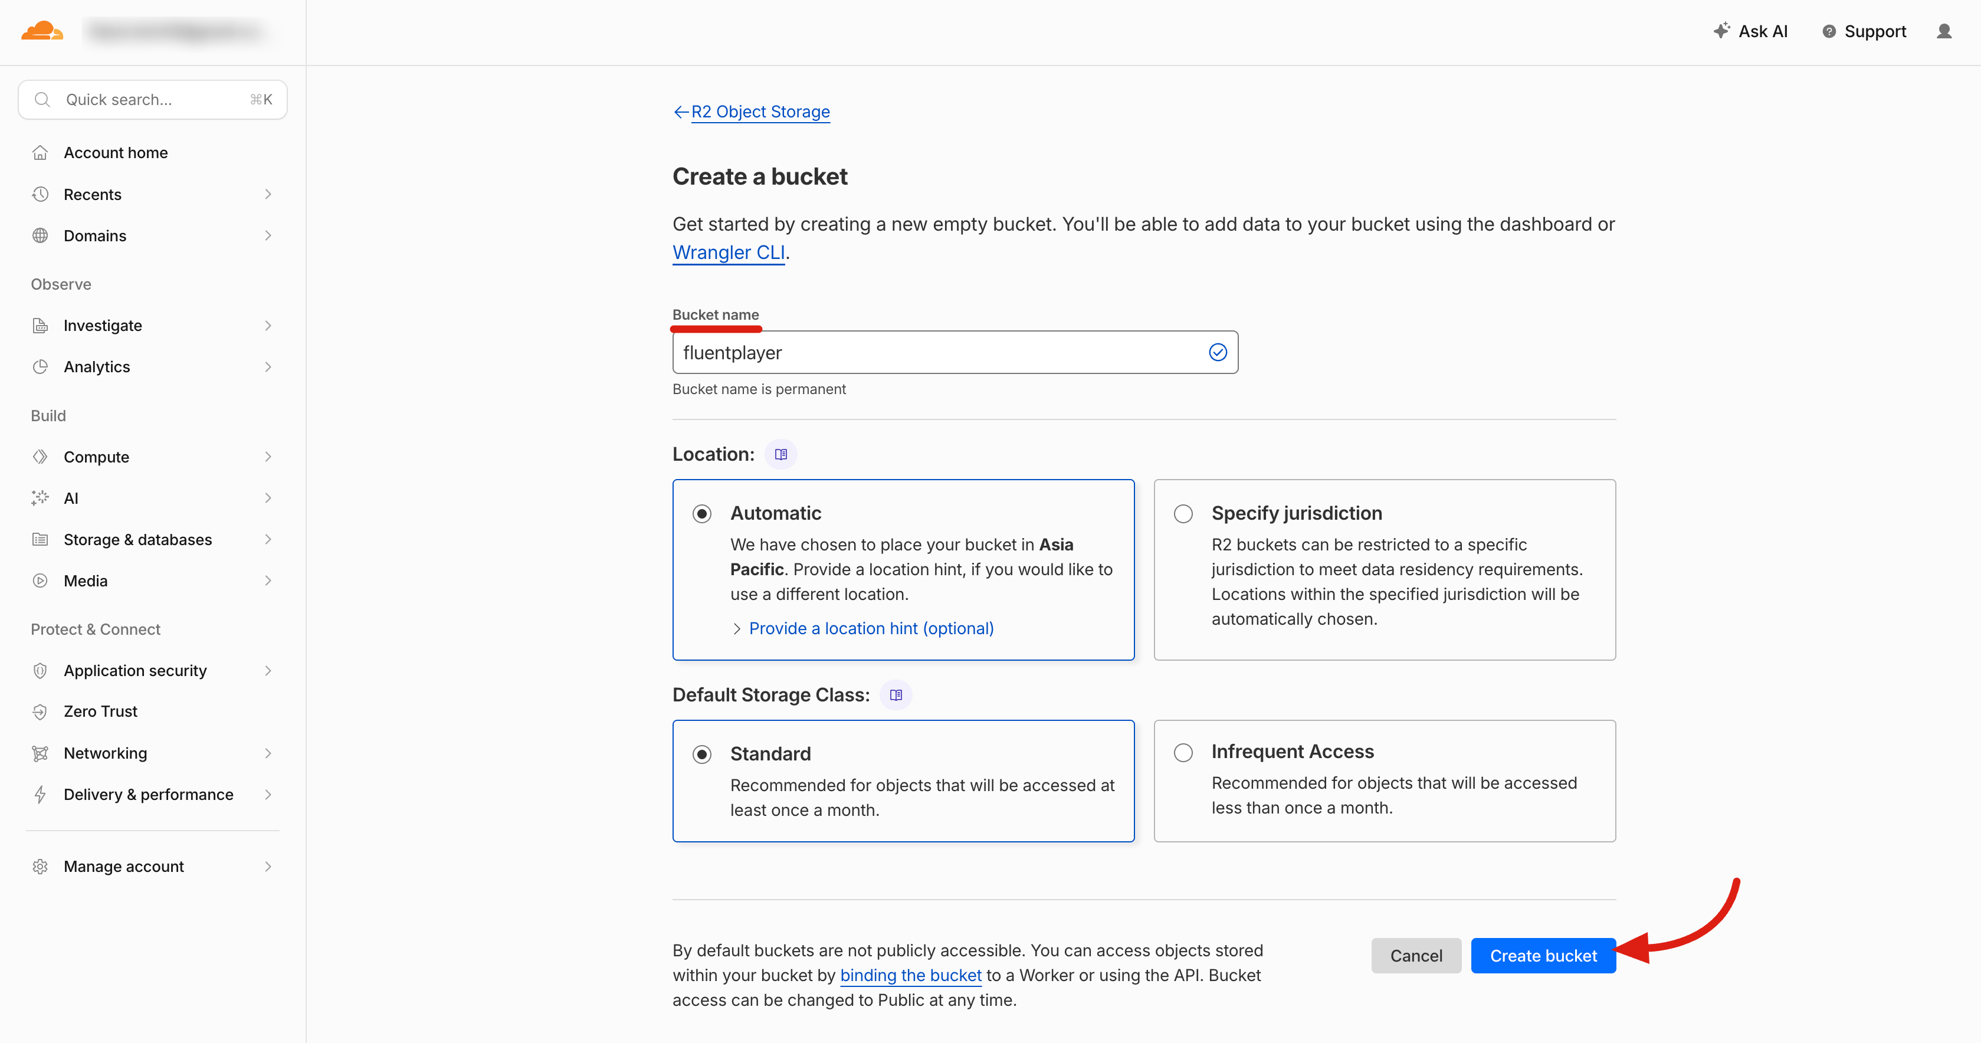Click the Media play icon
Screen dimensions: 1981x1043
40,580
